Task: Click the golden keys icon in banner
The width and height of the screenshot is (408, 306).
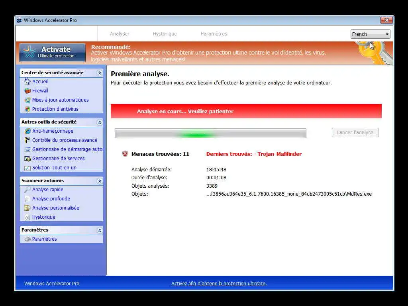Action: (375, 53)
